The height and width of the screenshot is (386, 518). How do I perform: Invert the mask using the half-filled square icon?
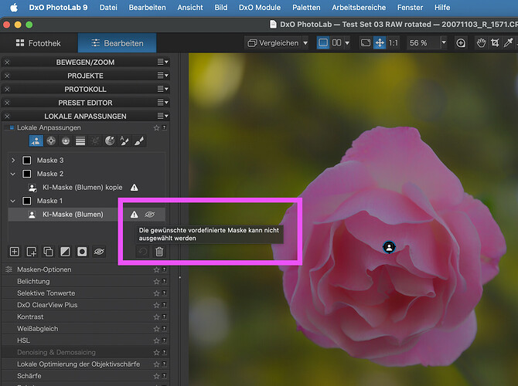pos(65,252)
